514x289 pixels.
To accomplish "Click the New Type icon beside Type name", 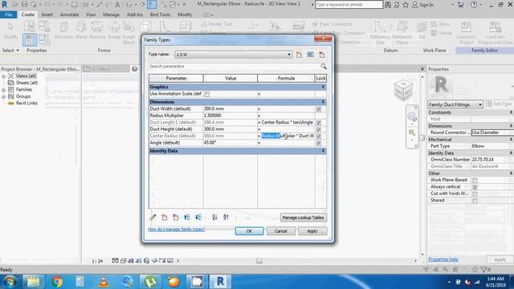I will point(299,55).
